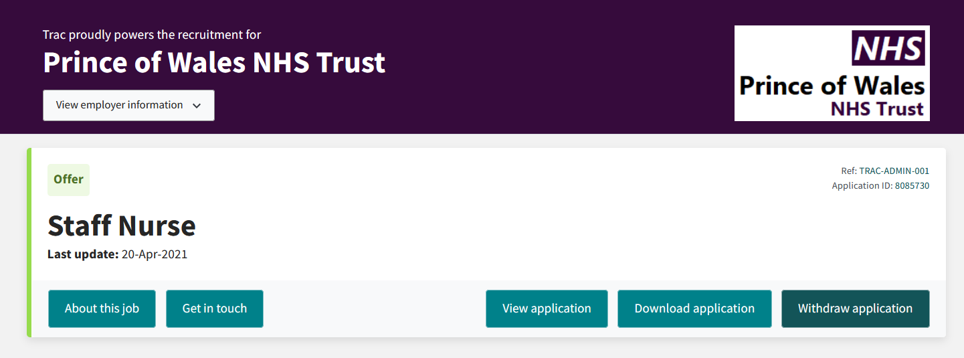Click the NHS lozenge in the logo

[888, 49]
